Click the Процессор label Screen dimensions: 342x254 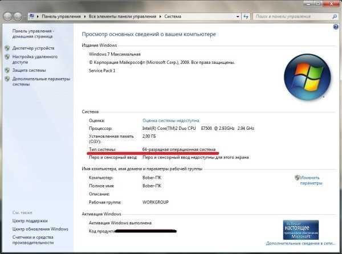click(100, 128)
